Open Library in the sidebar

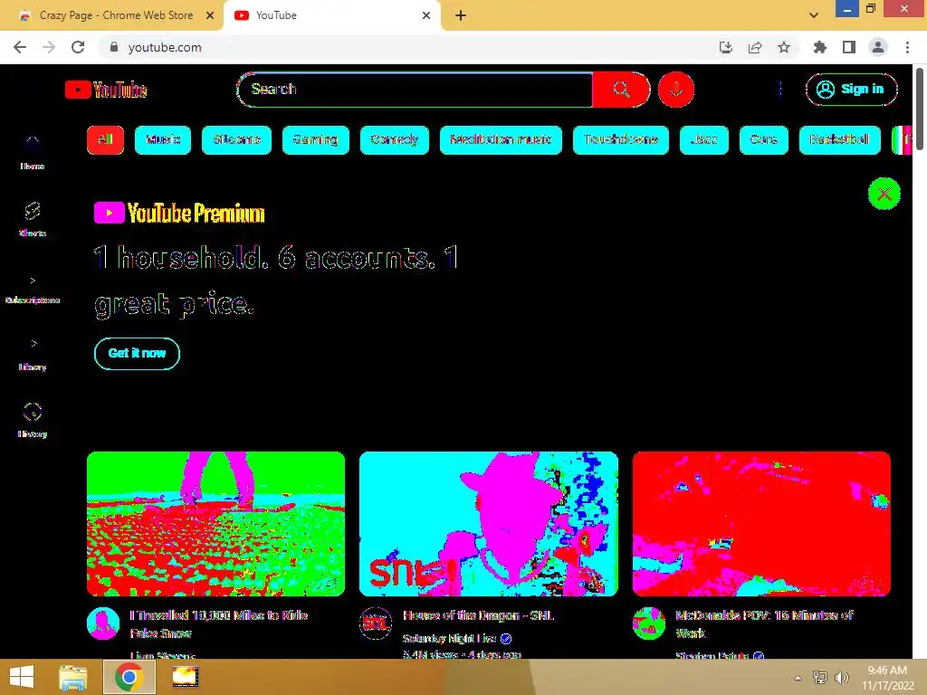pyautogui.click(x=33, y=354)
